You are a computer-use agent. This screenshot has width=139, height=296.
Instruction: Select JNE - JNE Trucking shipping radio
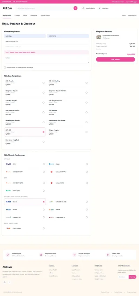tap(87, 83)
